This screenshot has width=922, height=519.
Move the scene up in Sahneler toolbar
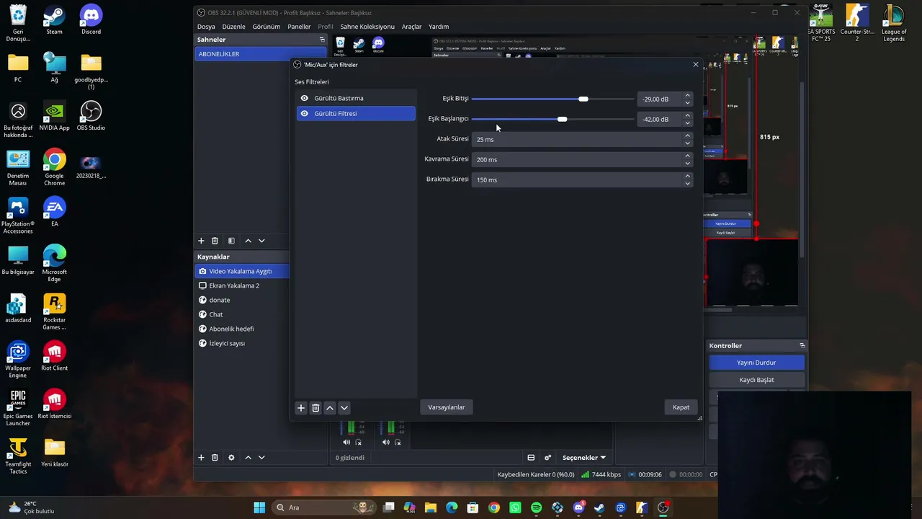pyautogui.click(x=249, y=241)
